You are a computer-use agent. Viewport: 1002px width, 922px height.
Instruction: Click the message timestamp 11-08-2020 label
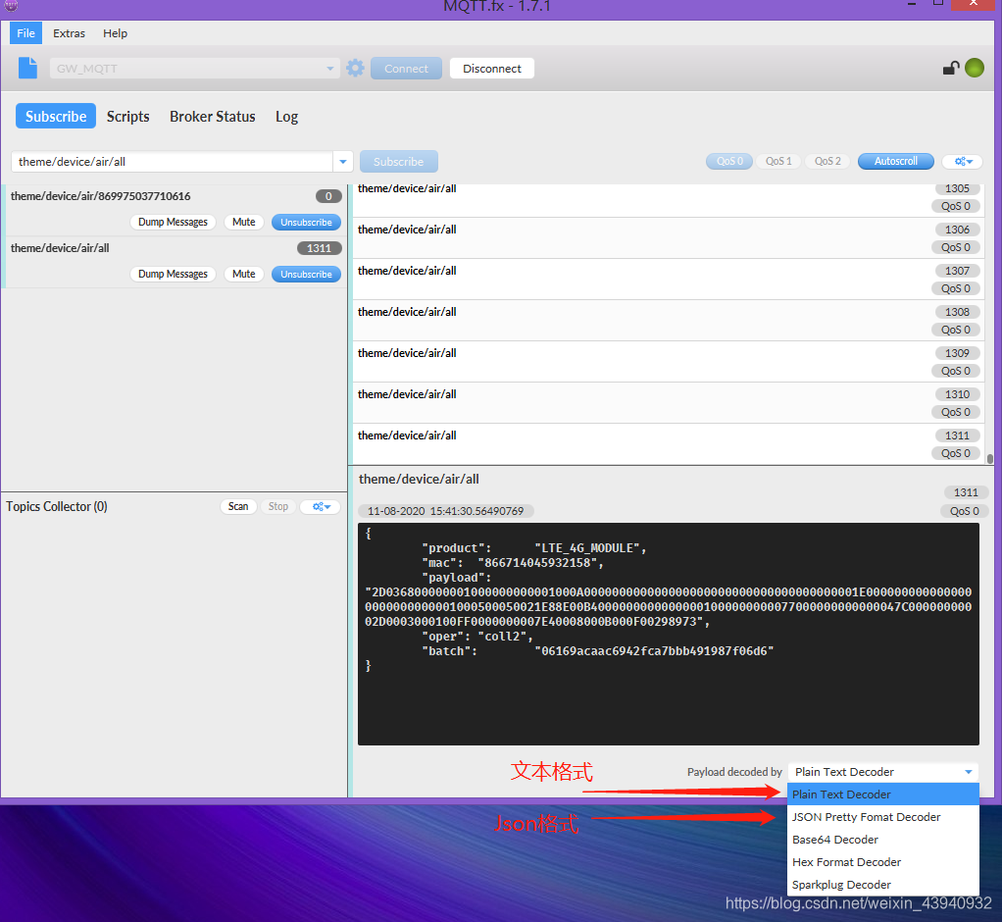tap(445, 511)
